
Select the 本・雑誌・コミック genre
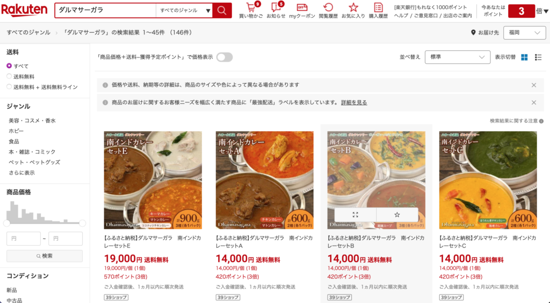32,152
